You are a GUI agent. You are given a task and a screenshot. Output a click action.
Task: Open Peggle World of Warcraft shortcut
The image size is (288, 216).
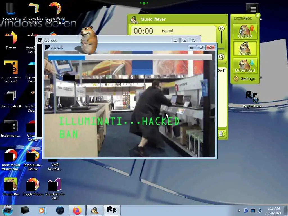click(x=55, y=13)
